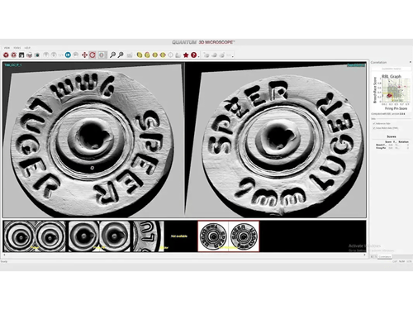Click the white crosshair circle icon

pyautogui.click(x=170, y=55)
